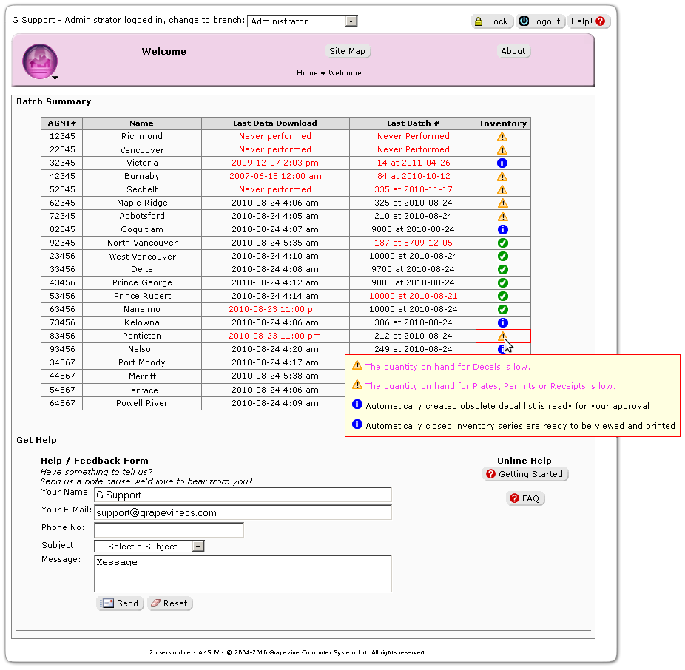Click the Powell River name cell
Image resolution: width=685 pixels, height=670 pixels.
(142, 403)
